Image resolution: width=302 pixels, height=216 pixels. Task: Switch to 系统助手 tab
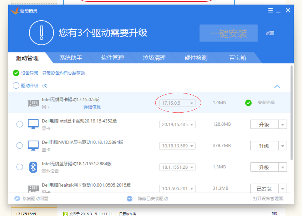click(x=71, y=58)
